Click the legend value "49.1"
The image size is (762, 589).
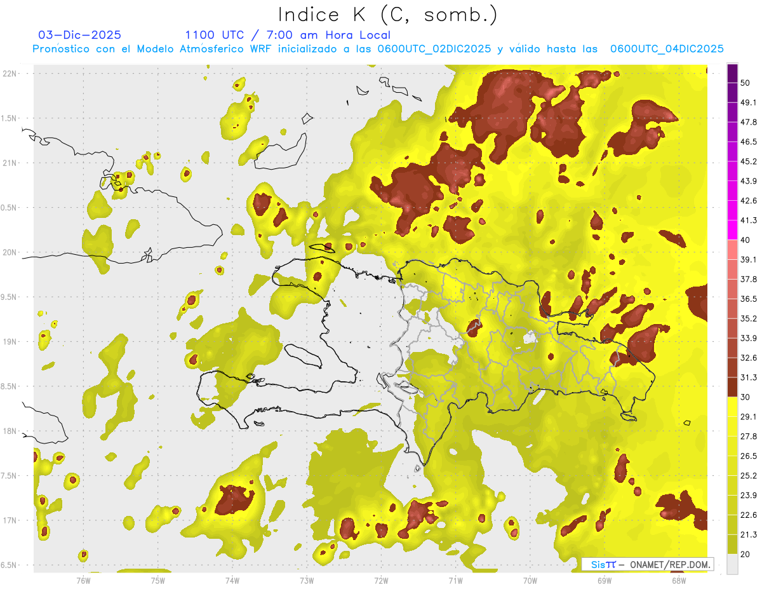(x=749, y=102)
